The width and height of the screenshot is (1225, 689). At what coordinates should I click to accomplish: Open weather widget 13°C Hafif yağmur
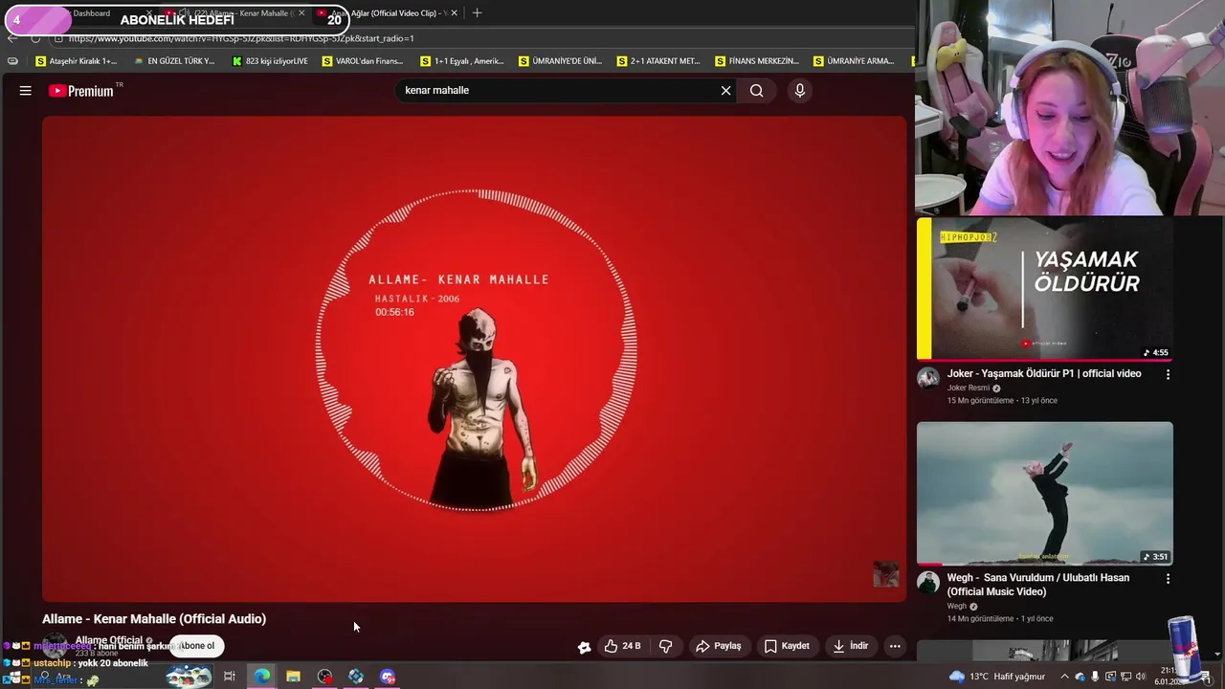[996, 677]
